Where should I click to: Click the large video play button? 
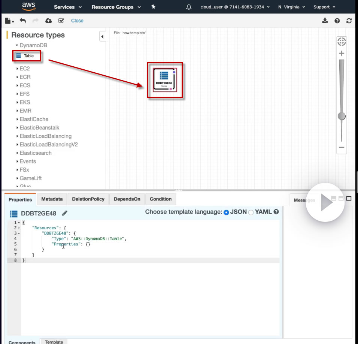pos(325,202)
